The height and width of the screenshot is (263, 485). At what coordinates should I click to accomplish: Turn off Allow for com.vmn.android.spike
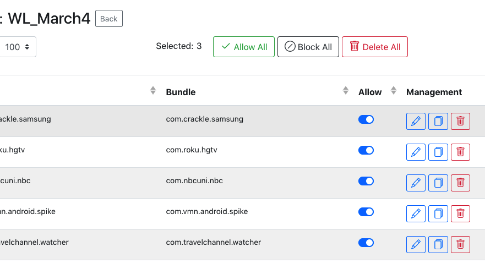coord(366,212)
